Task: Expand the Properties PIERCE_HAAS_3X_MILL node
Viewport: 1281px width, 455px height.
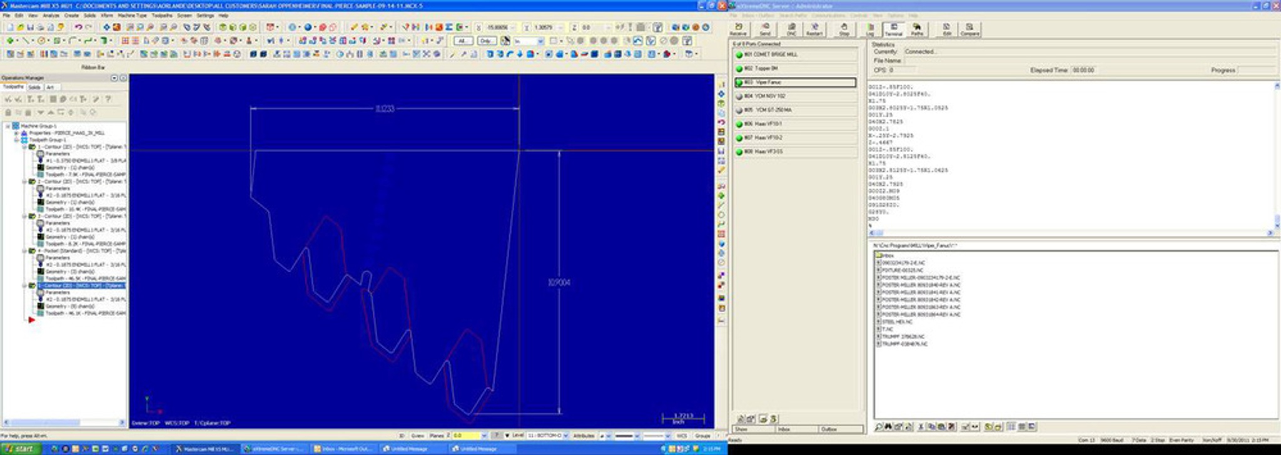Action: (16, 133)
